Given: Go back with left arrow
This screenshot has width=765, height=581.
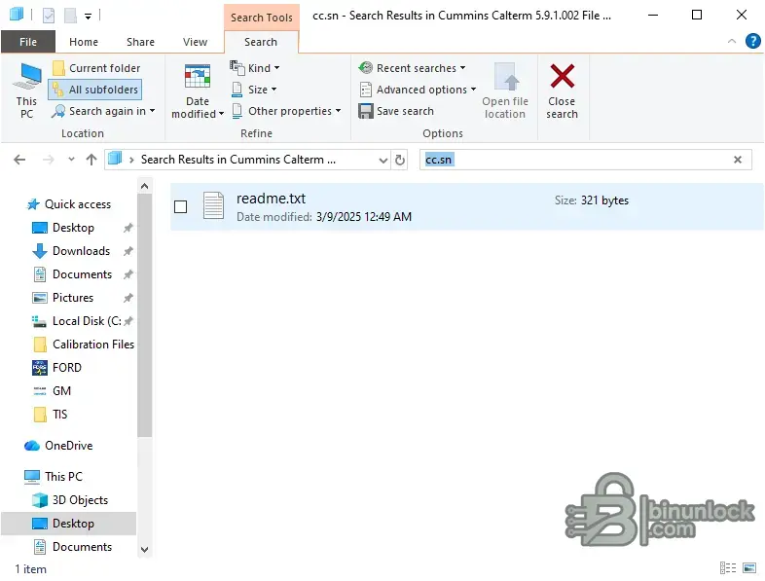Looking at the screenshot, I should pos(19,160).
